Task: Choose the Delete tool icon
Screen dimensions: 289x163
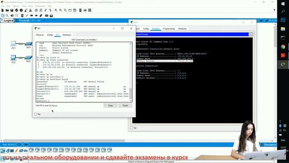Action: [x=12, y=15]
